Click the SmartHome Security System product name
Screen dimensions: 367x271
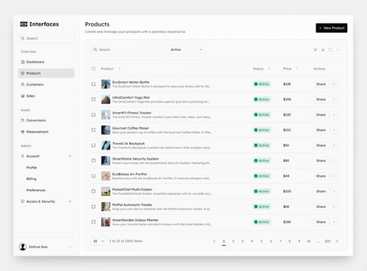135,159
